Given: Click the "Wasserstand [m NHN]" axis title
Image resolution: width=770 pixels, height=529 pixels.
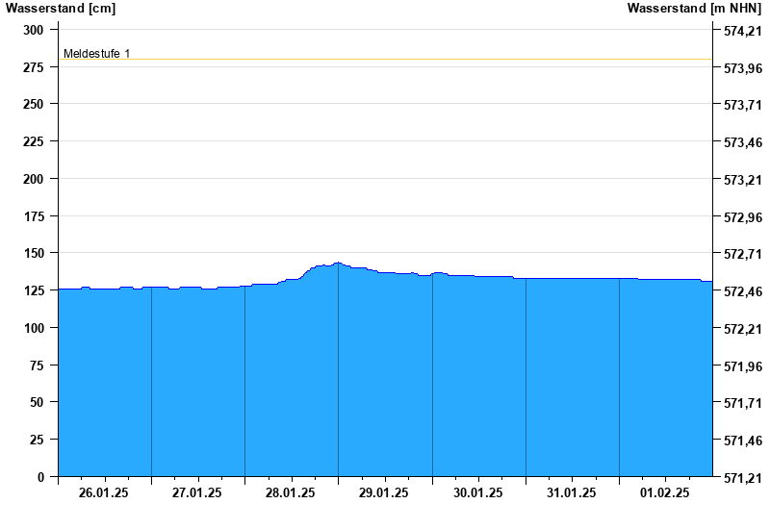Looking at the screenshot, I should pos(694,9).
